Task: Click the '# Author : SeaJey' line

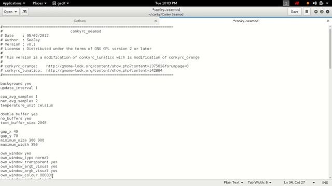Action: [x=20, y=40]
